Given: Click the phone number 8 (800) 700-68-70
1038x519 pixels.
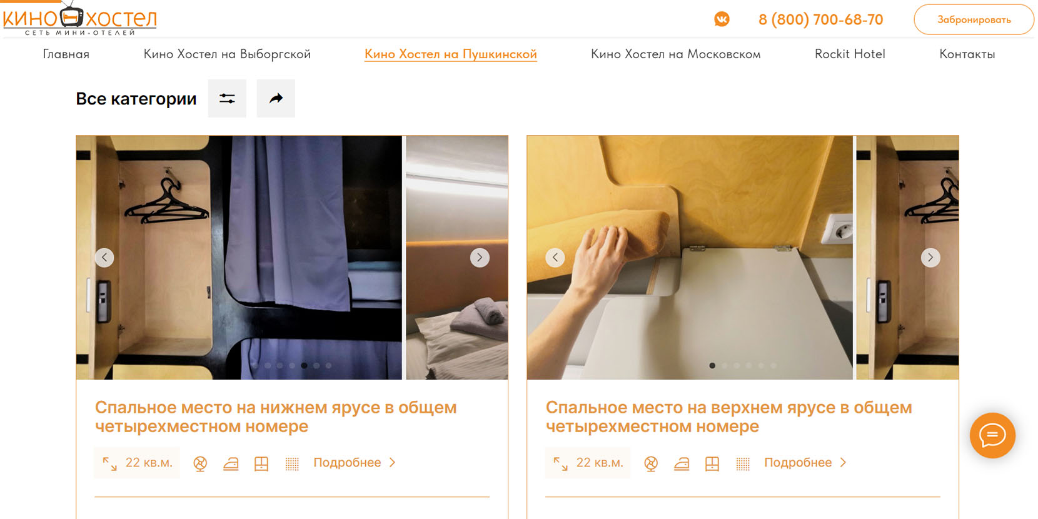Looking at the screenshot, I should [820, 19].
